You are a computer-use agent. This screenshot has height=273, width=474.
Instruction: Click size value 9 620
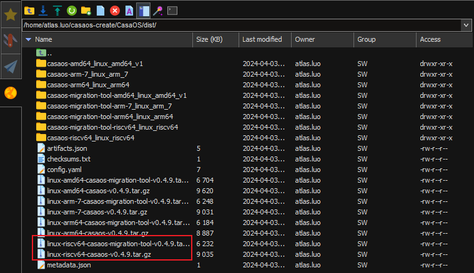tap(205, 191)
